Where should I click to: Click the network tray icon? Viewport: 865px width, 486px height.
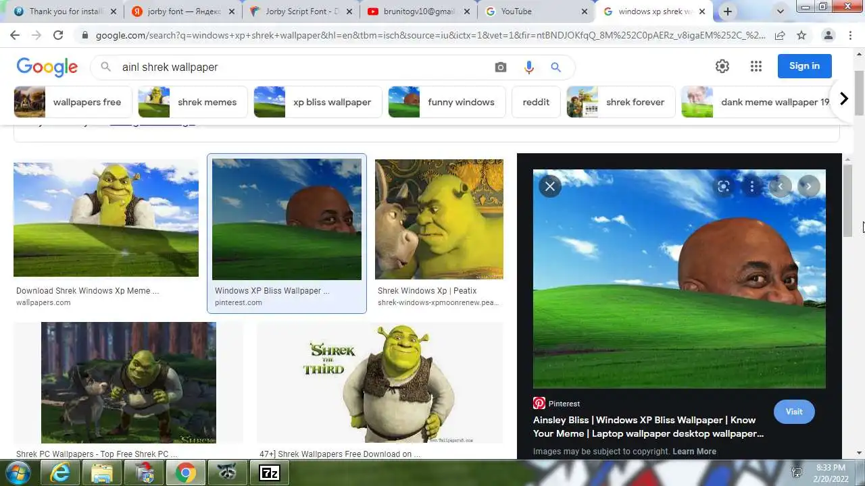[797, 473]
